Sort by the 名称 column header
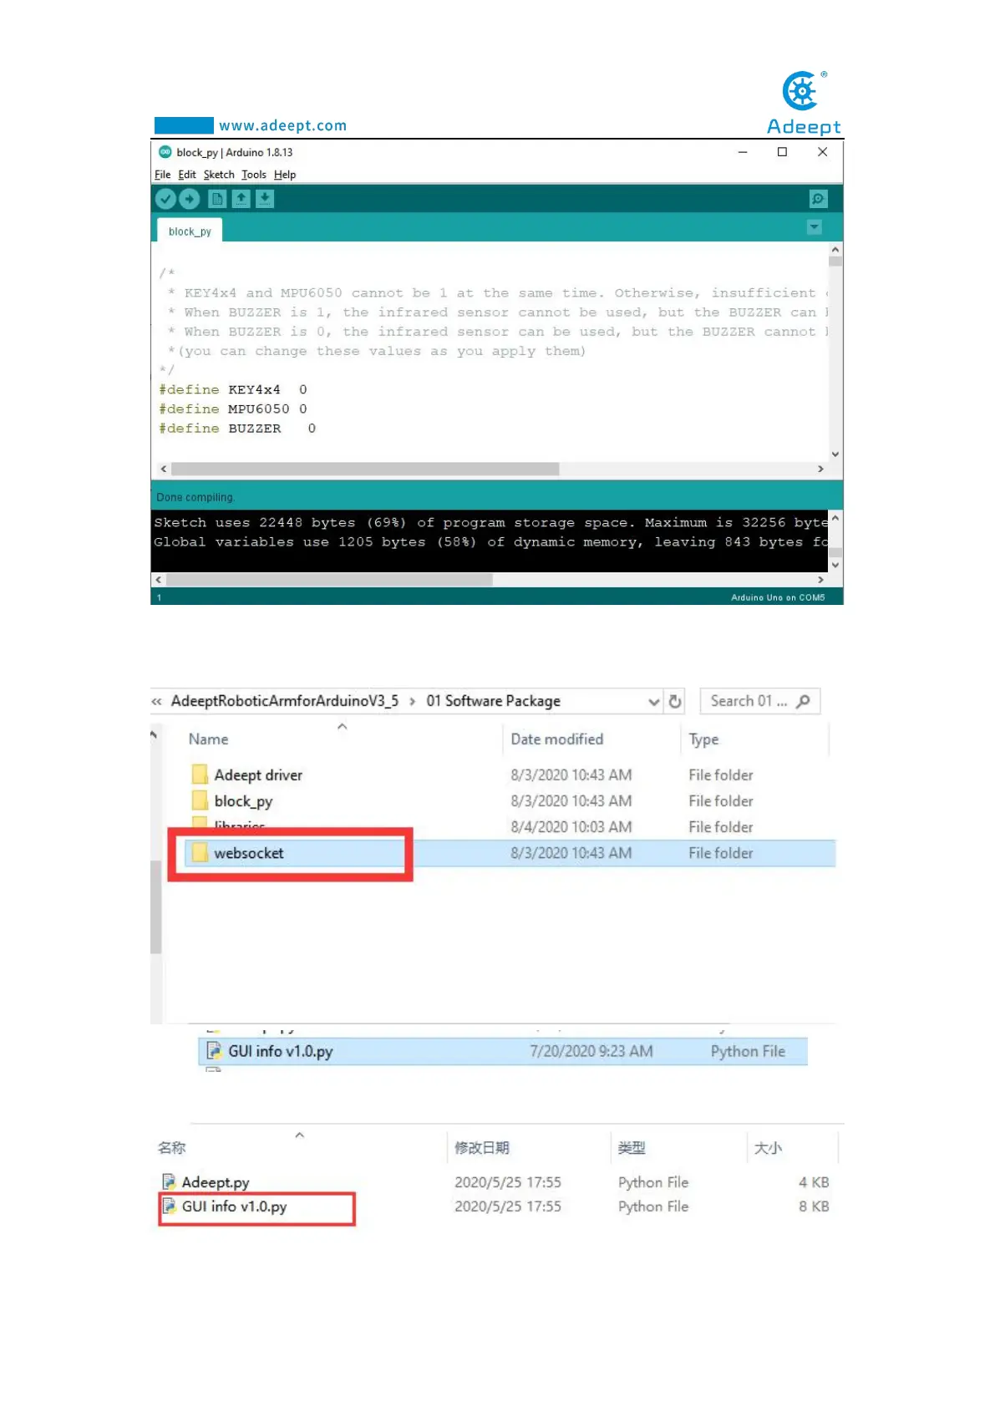 click(x=171, y=1148)
